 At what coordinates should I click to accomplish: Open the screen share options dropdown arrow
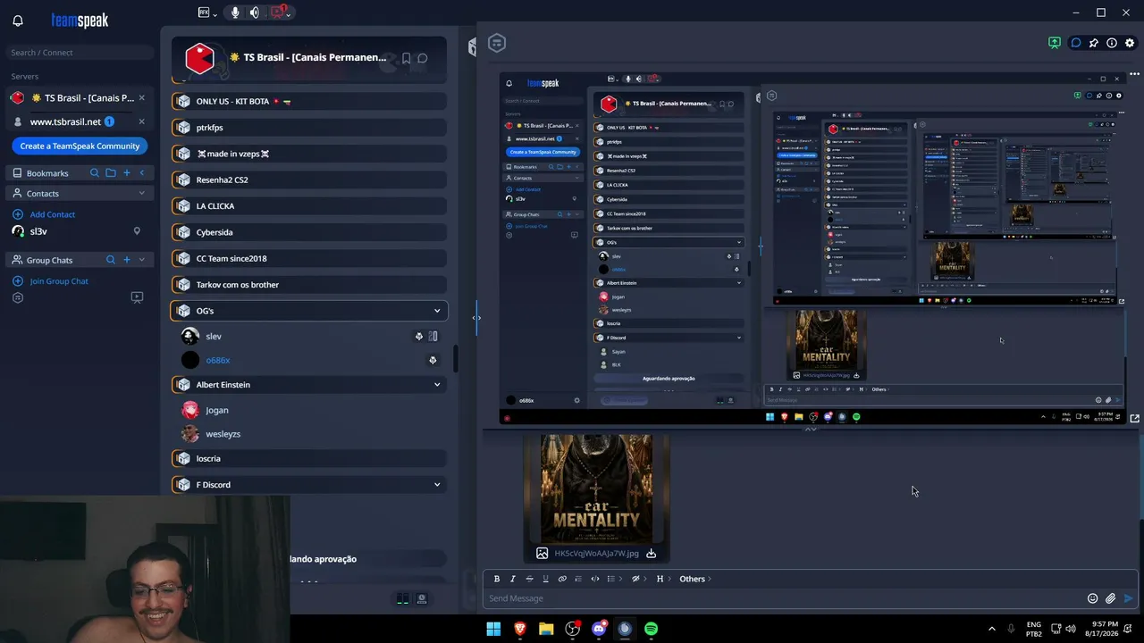[289, 13]
